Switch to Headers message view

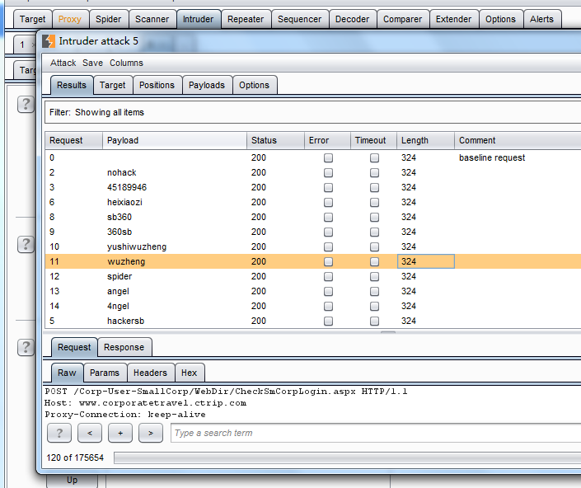tap(151, 373)
